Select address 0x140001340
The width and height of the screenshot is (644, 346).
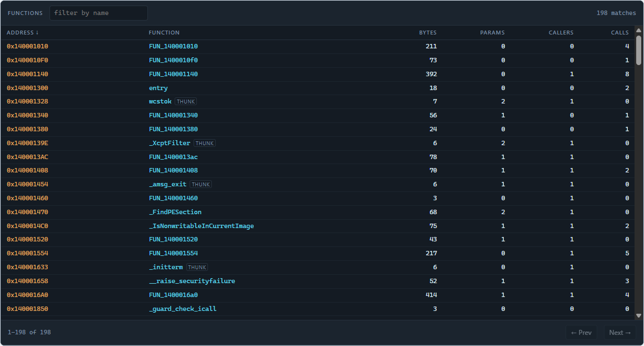pos(27,116)
